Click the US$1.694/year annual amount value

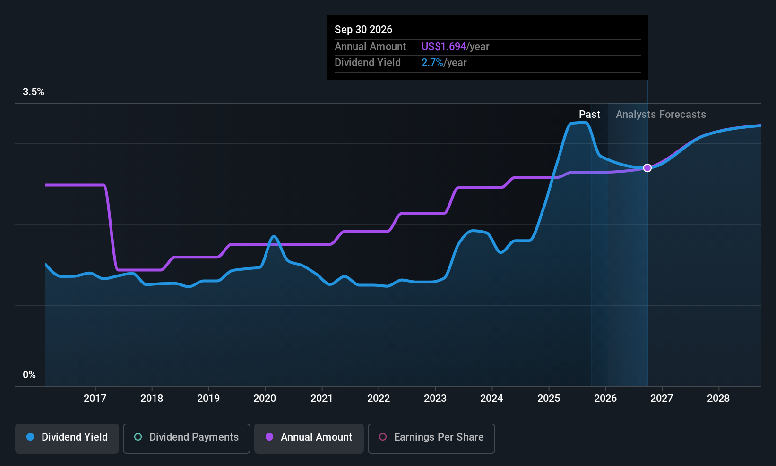(x=456, y=47)
